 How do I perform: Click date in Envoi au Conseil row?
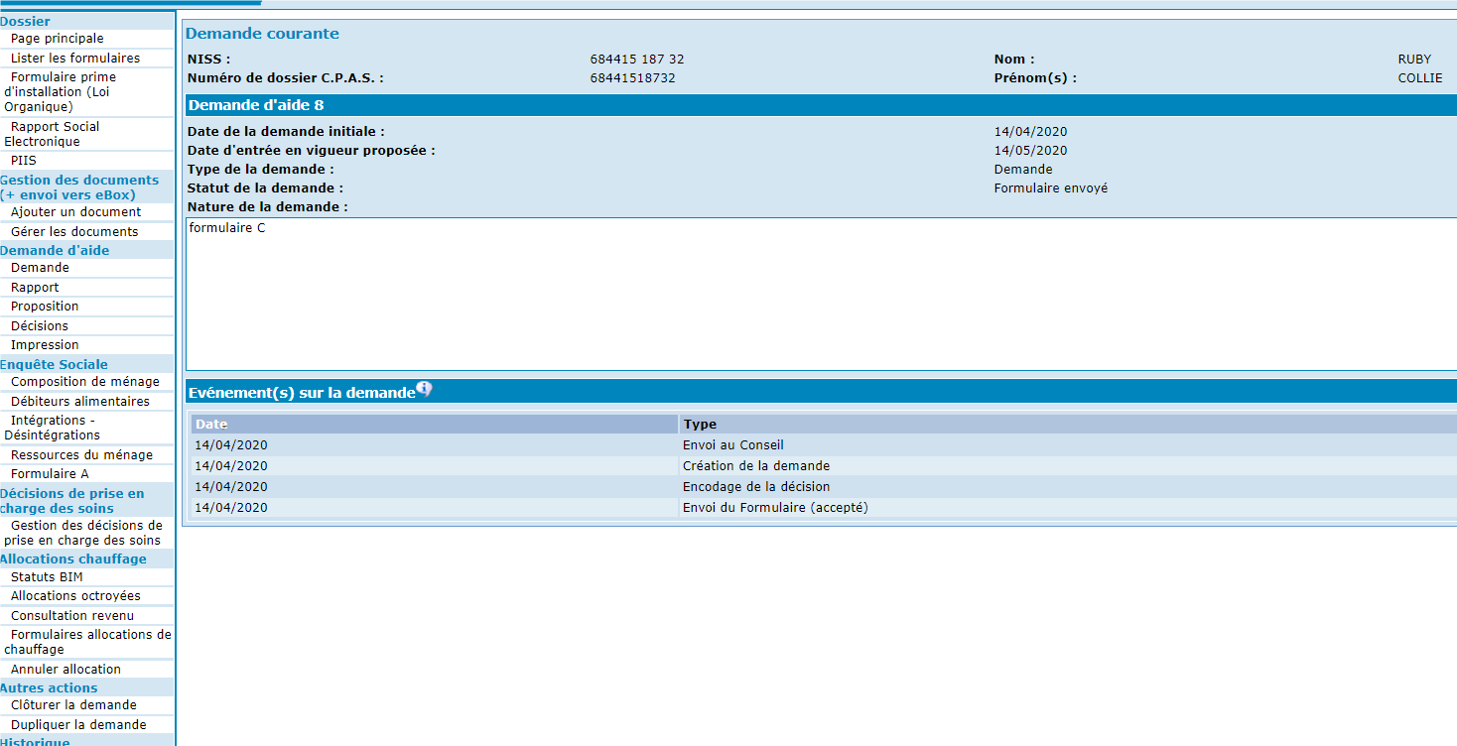tap(231, 445)
